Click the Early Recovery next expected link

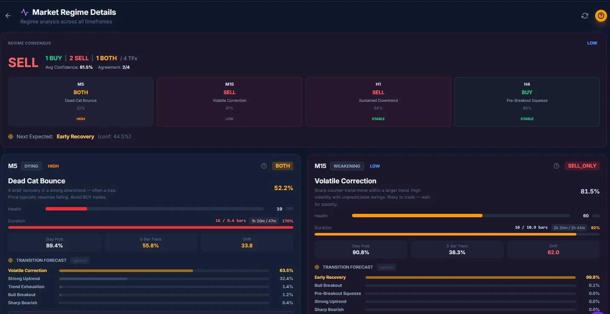pos(76,137)
